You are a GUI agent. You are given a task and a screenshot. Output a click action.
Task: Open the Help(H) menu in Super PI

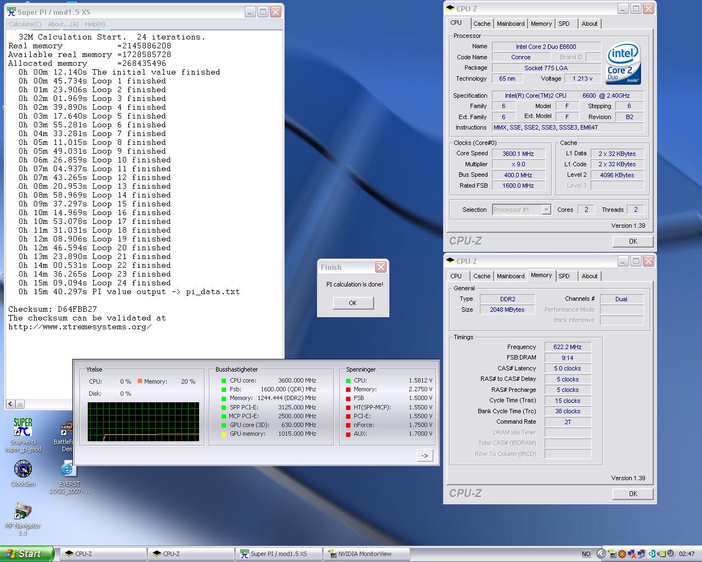[95, 24]
